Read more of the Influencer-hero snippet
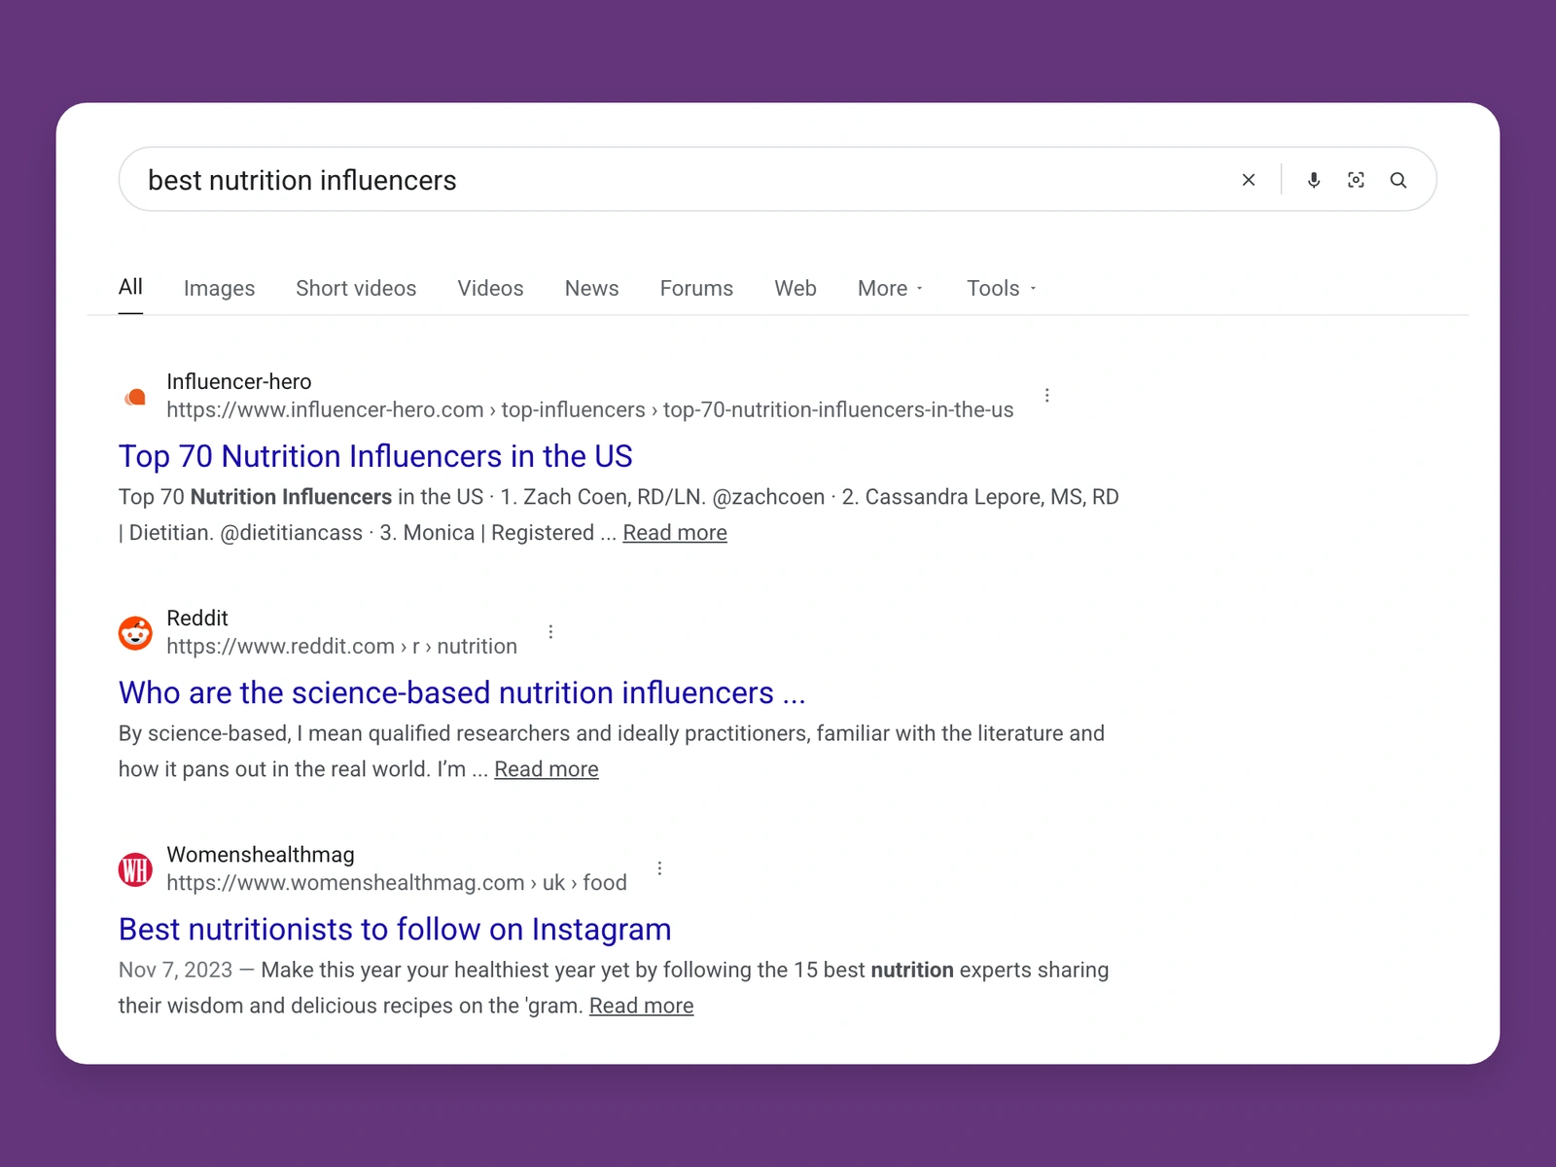Screen dimensions: 1556x1167 [675, 533]
